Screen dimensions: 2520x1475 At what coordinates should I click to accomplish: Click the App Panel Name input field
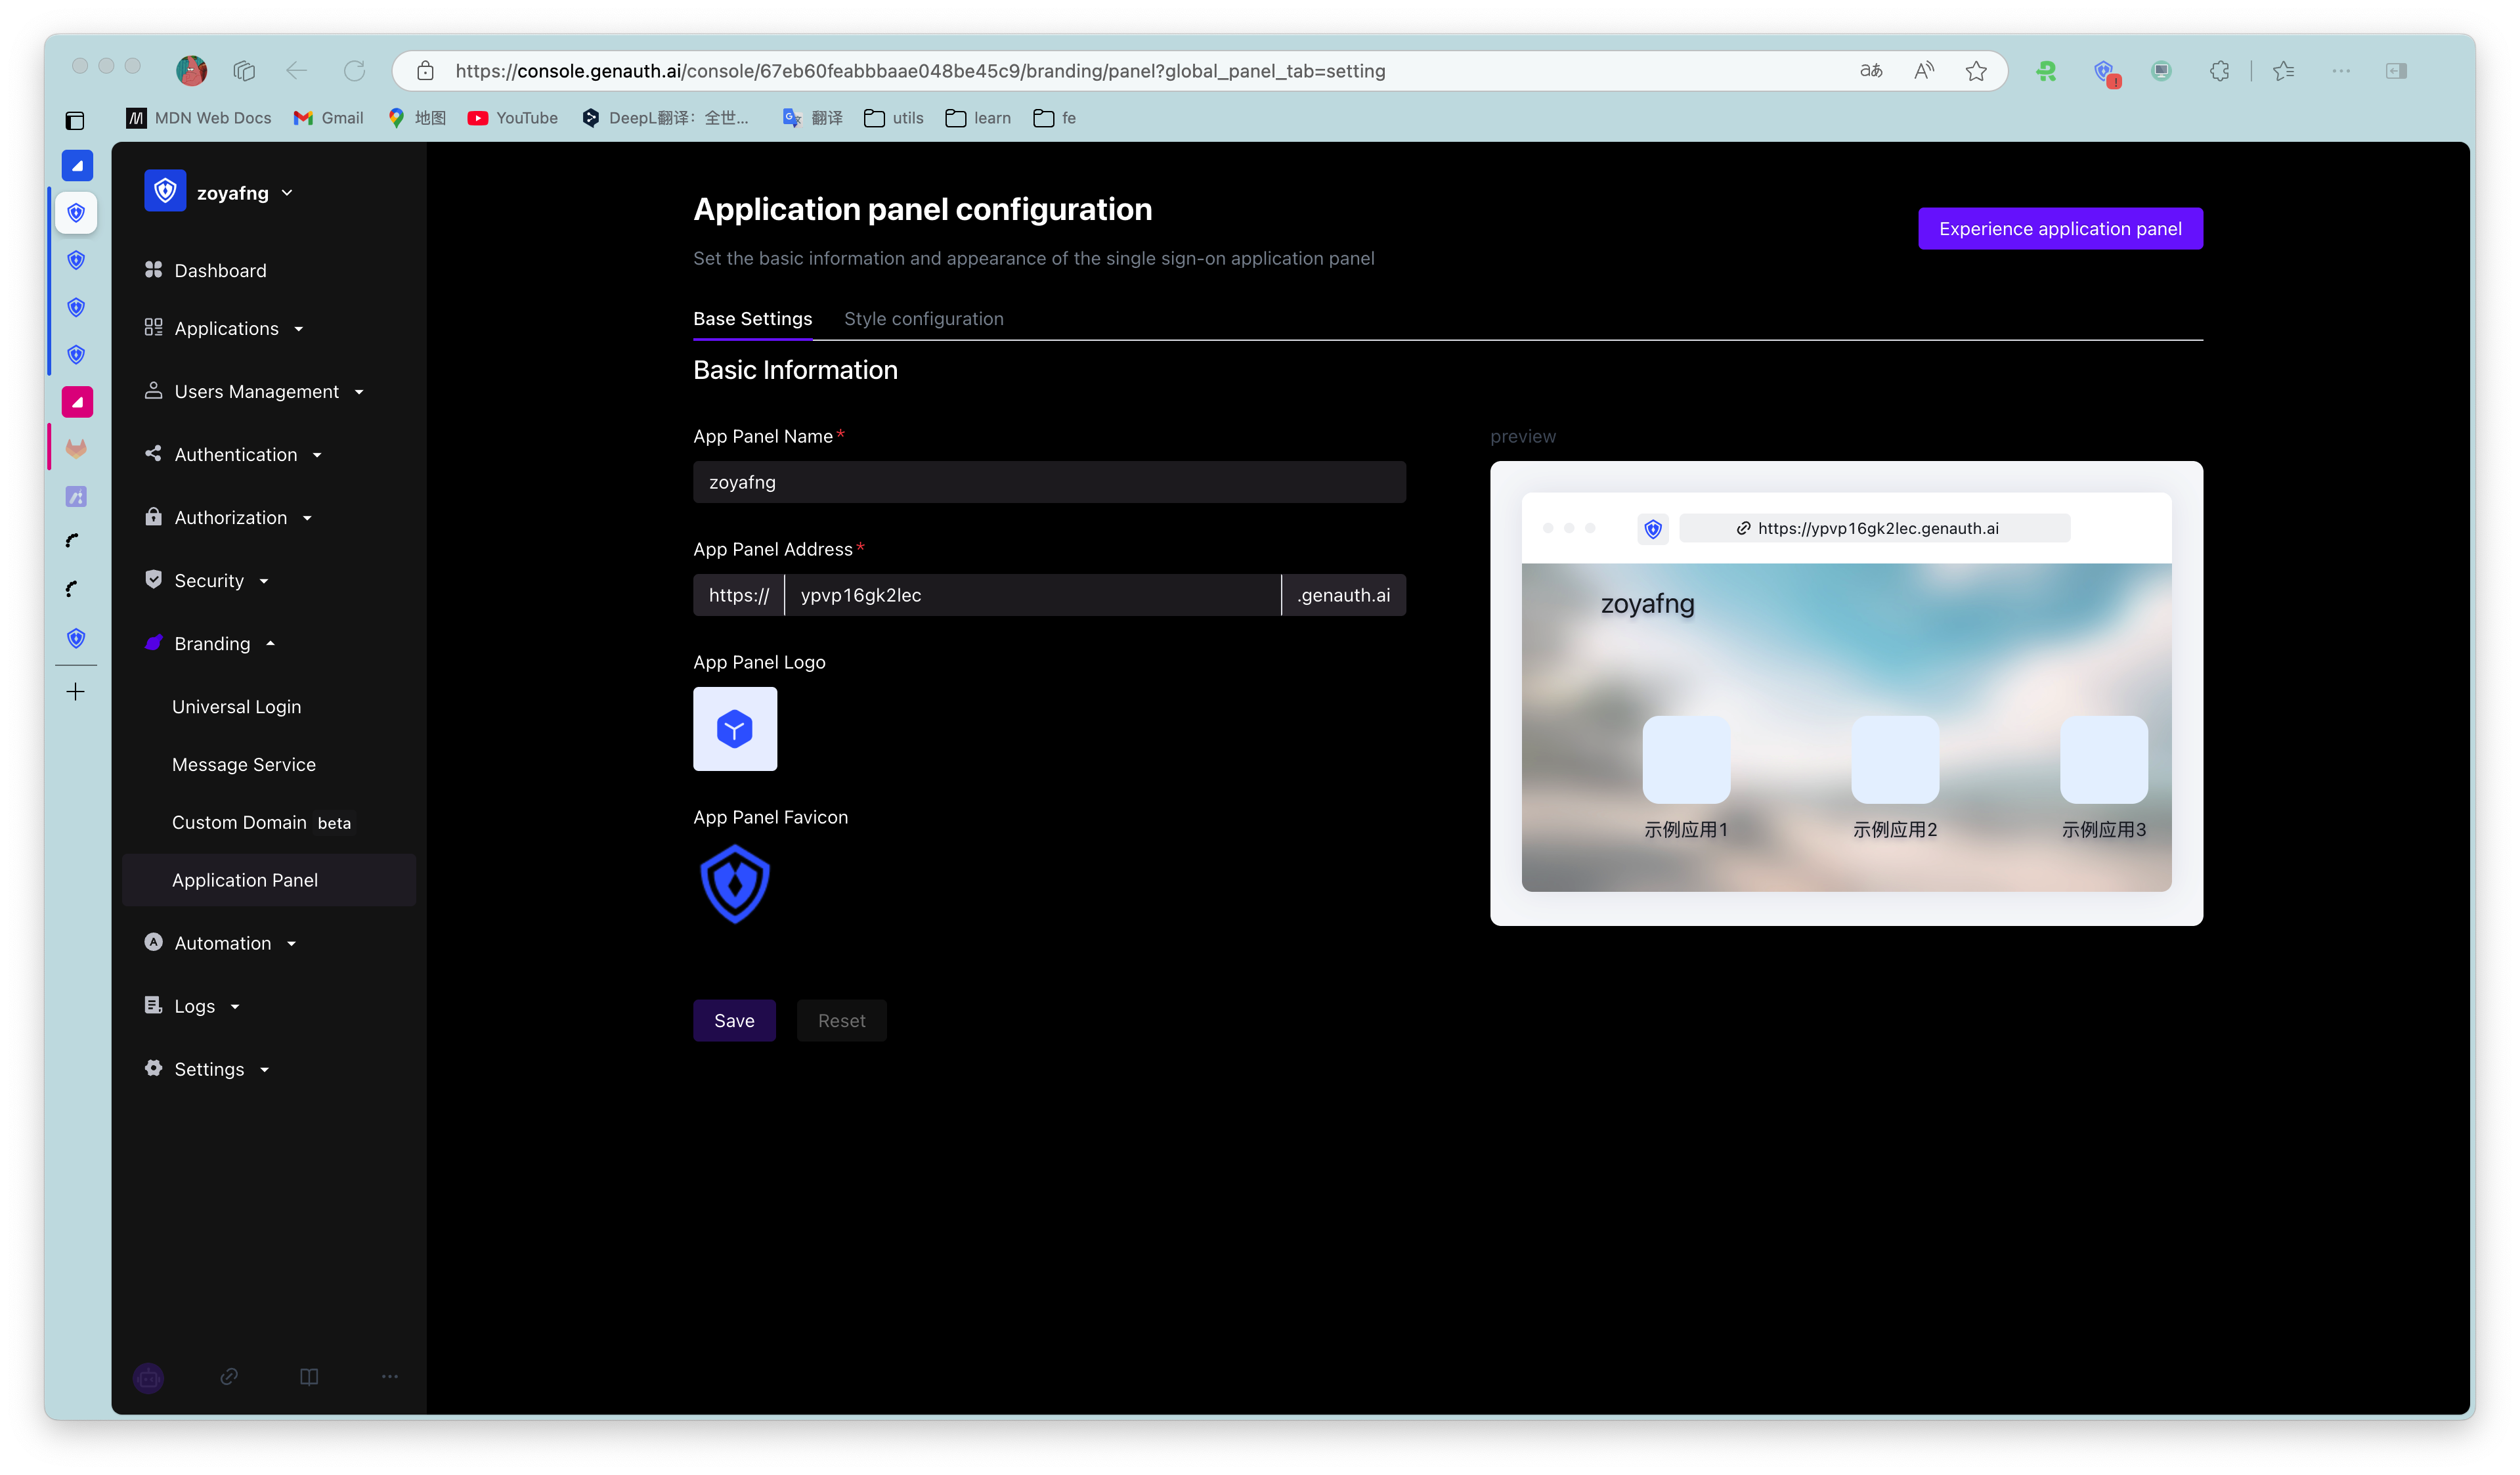1049,482
